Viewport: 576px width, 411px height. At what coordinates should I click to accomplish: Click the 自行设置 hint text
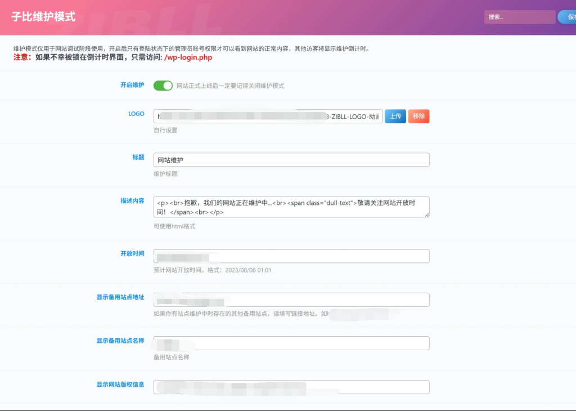165,130
